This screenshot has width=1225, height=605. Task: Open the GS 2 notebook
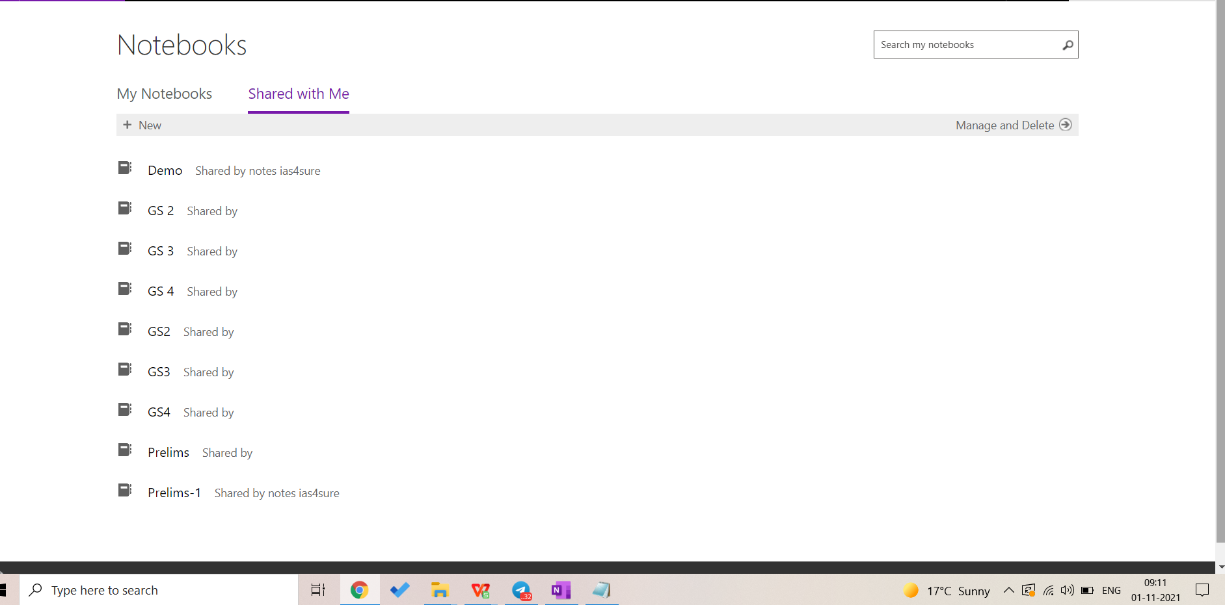[160, 211]
